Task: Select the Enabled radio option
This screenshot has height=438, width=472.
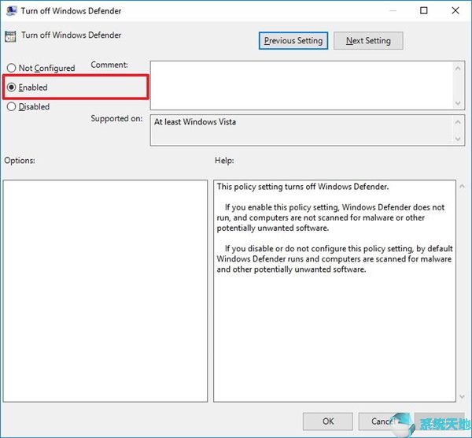Action: point(11,87)
